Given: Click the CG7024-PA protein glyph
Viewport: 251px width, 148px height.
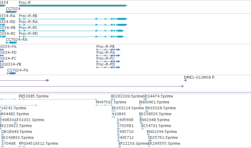Looking at the screenshot, I should click(x=12, y=73).
